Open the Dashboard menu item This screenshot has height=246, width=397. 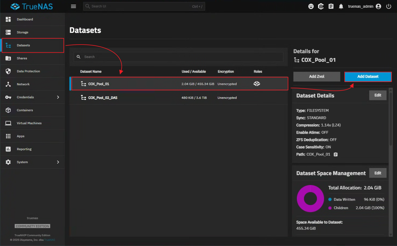32,19
